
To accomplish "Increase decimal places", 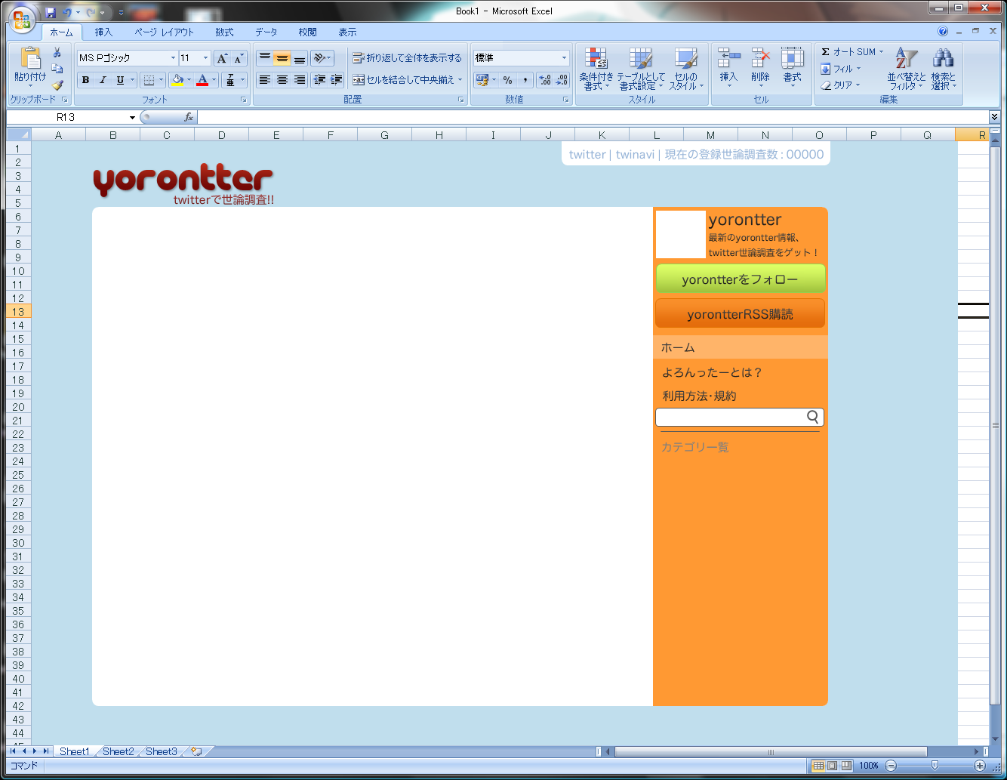I will (x=545, y=80).
